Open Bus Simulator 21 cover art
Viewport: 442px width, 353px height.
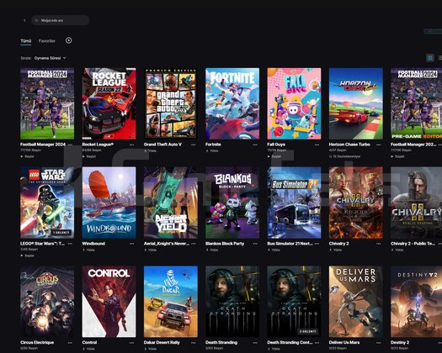pos(294,203)
